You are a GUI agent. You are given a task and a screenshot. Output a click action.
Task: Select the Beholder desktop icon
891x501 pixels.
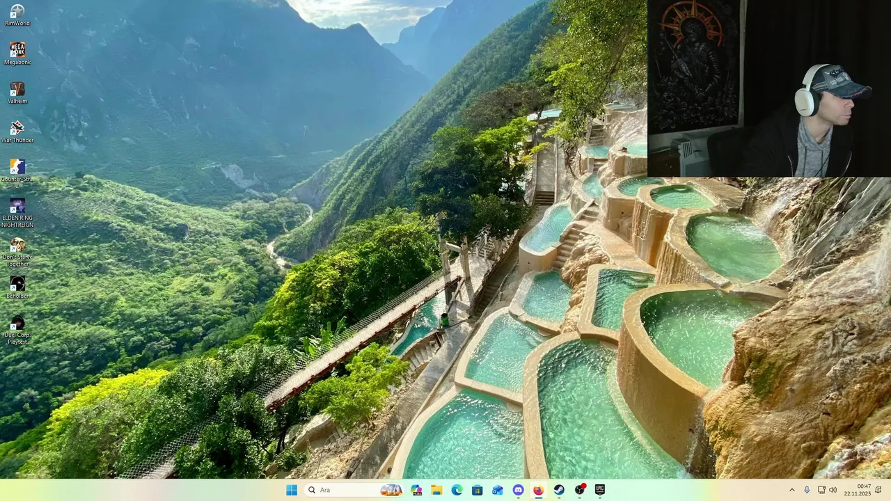[17, 287]
